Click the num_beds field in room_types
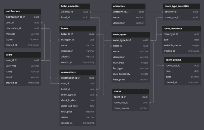 [x=131, y=63]
